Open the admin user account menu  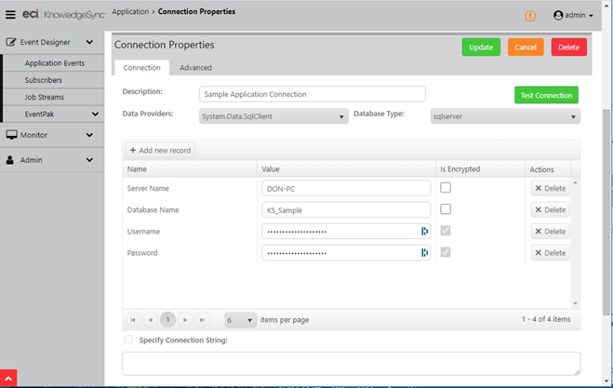[x=573, y=15]
